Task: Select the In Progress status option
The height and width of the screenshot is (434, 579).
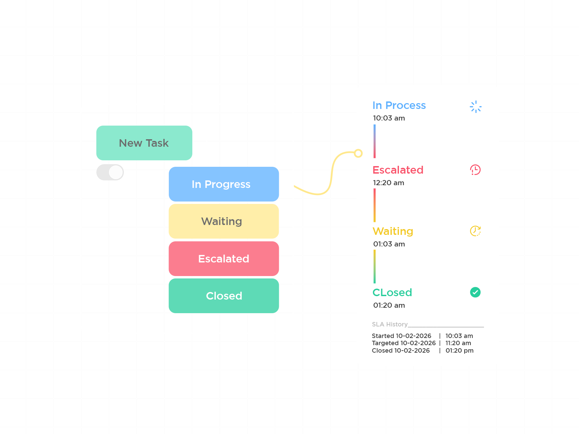Action: [x=224, y=184]
